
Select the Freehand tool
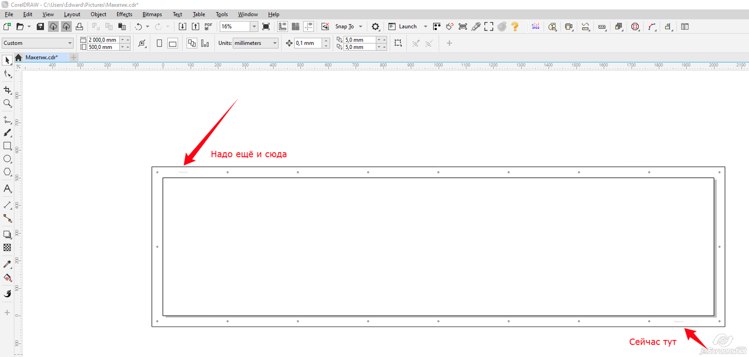point(7,120)
